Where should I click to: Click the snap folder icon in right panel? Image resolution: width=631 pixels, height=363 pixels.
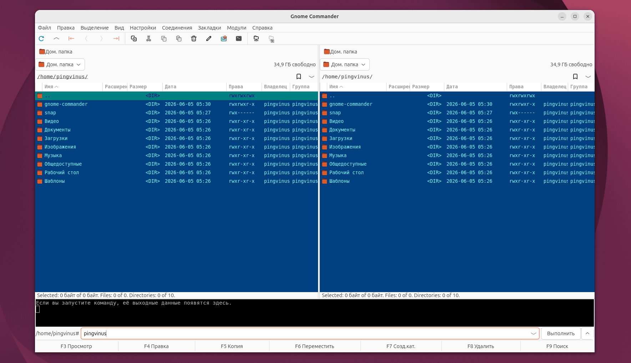(324, 113)
